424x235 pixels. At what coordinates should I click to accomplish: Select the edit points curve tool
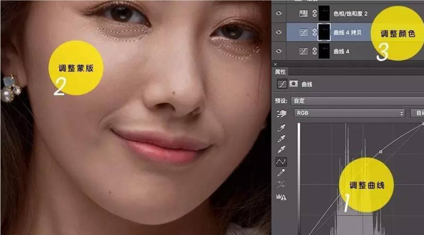click(281, 162)
